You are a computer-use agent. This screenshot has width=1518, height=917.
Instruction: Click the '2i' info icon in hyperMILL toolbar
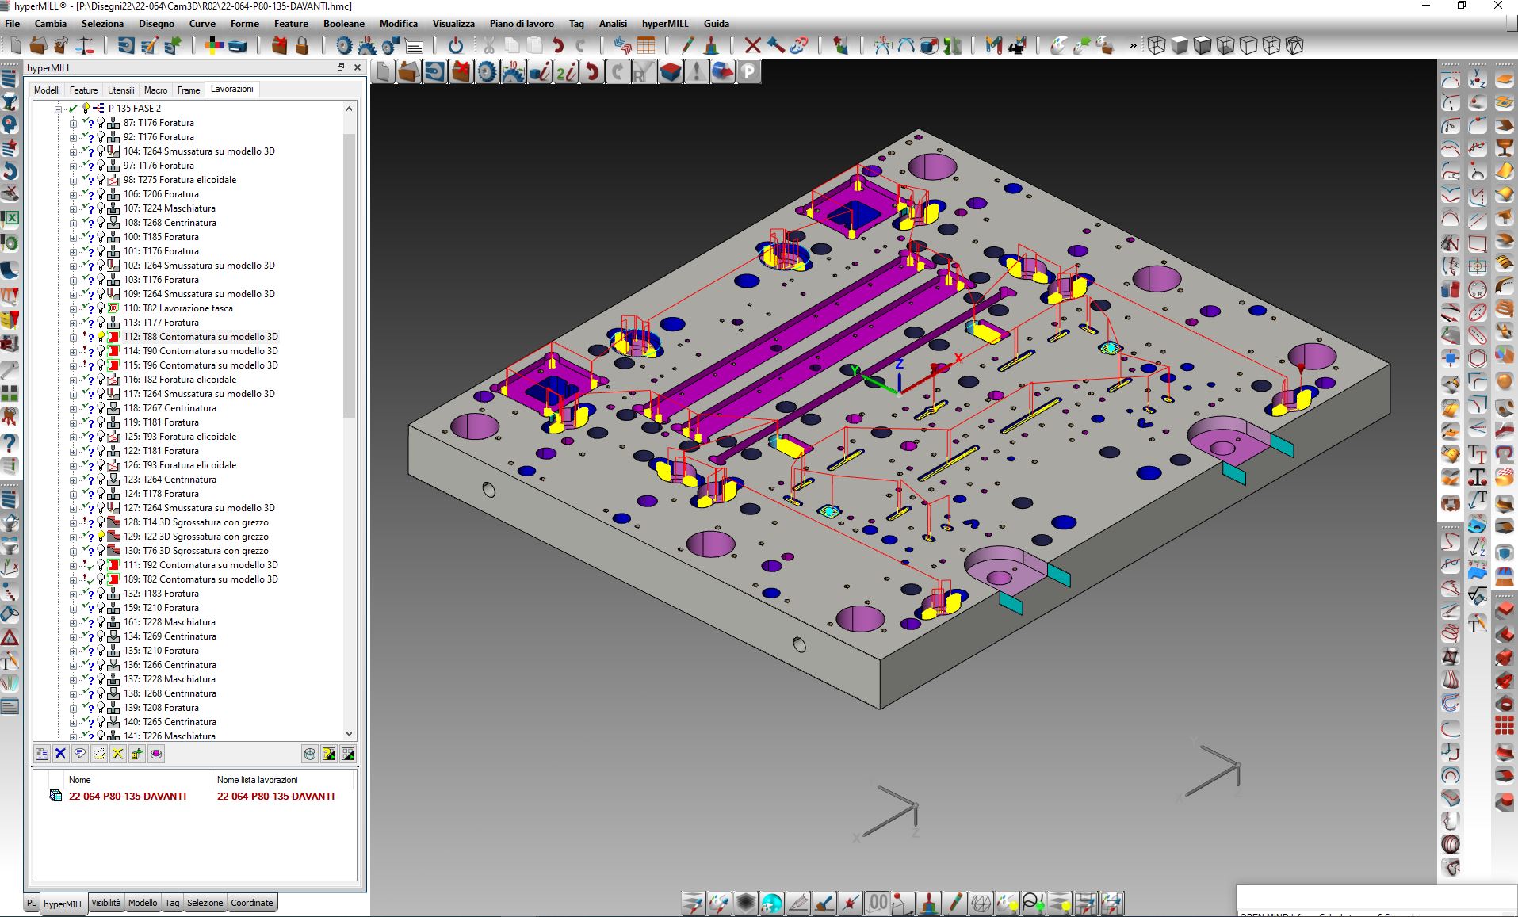point(566,72)
